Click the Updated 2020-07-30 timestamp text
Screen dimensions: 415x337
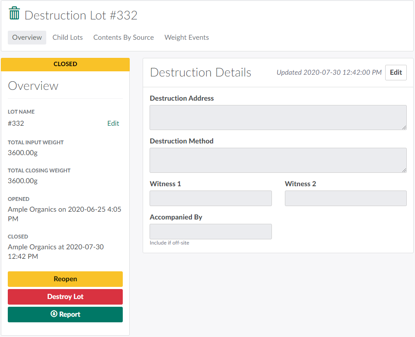pos(329,73)
